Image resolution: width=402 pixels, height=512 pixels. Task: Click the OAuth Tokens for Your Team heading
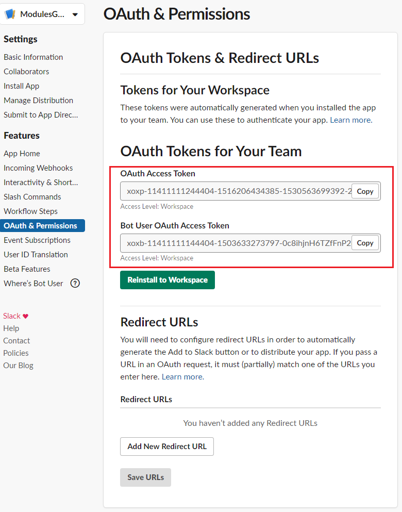(x=211, y=152)
